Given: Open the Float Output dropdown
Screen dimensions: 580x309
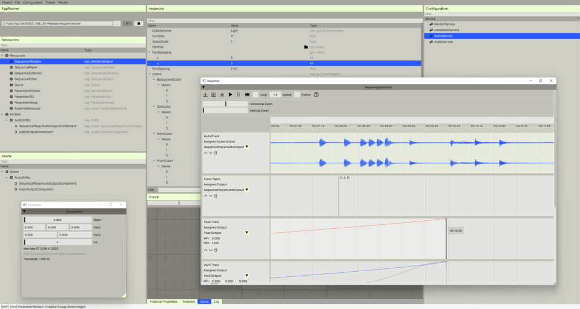Looking at the screenshot, I should coord(247,233).
